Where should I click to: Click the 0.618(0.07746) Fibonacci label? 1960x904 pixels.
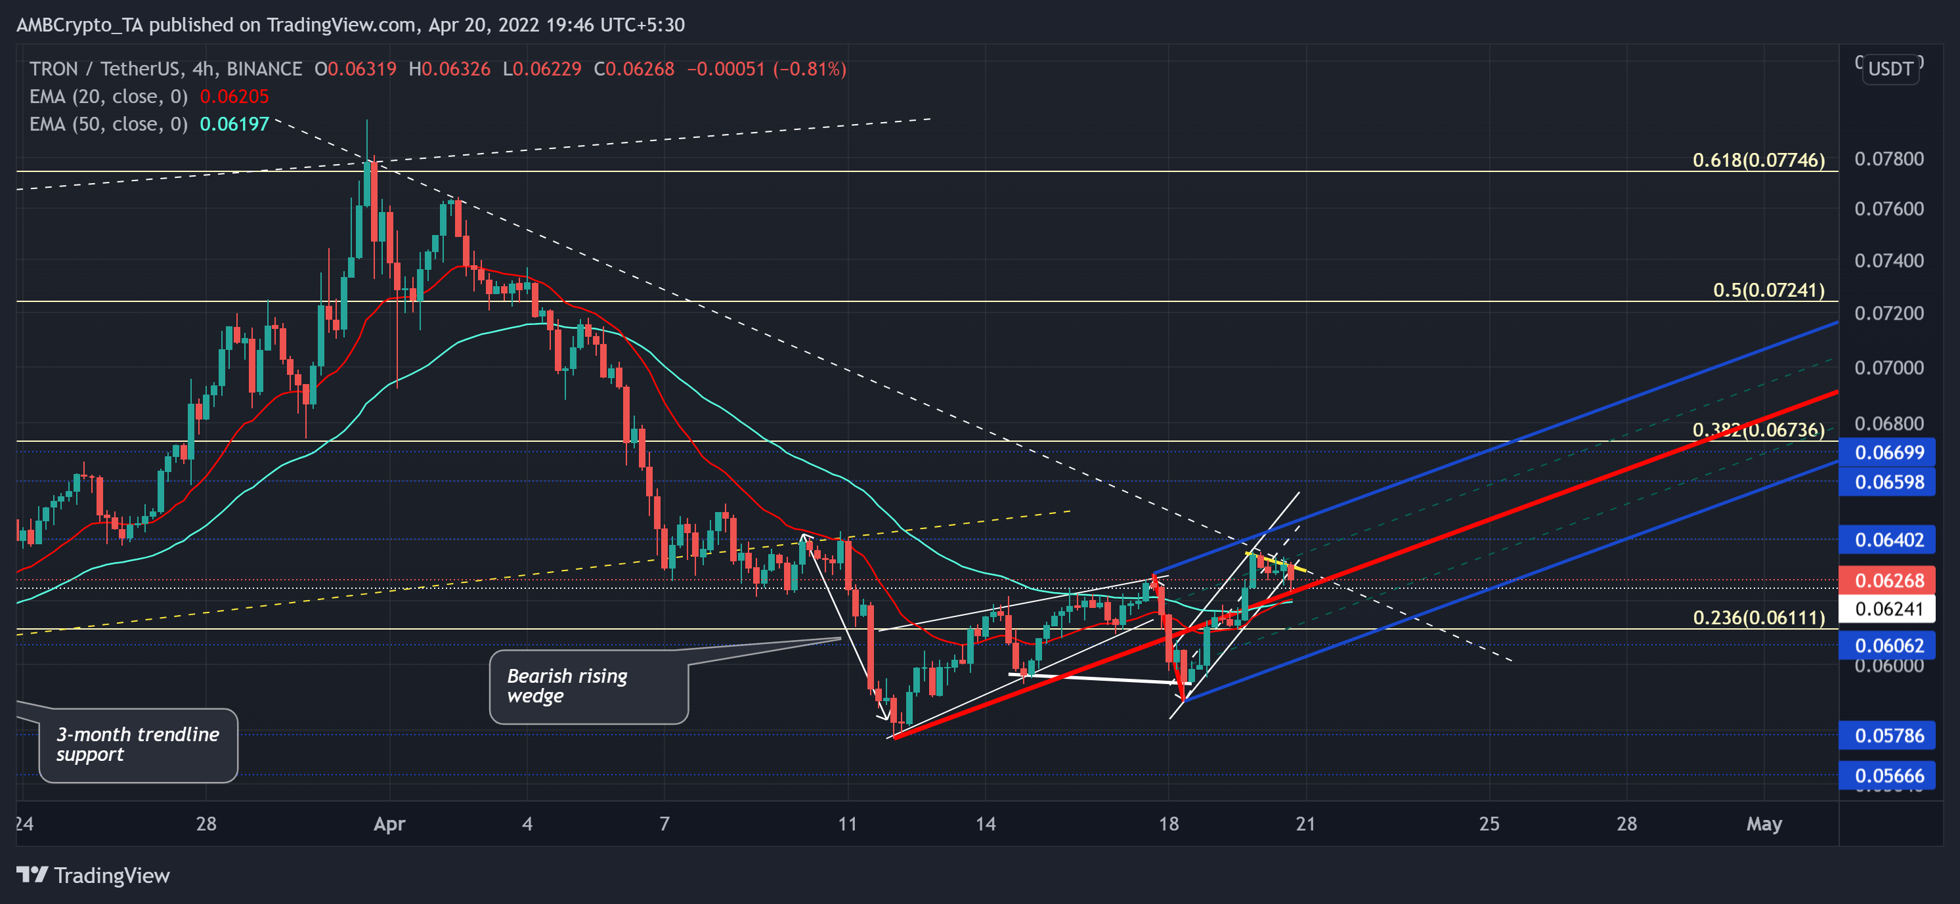point(1758,160)
